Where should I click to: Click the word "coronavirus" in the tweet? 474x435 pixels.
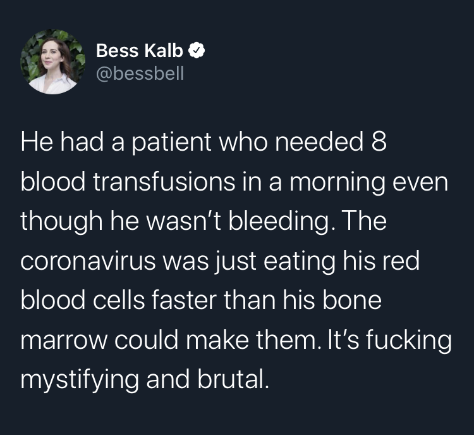pos(84,261)
